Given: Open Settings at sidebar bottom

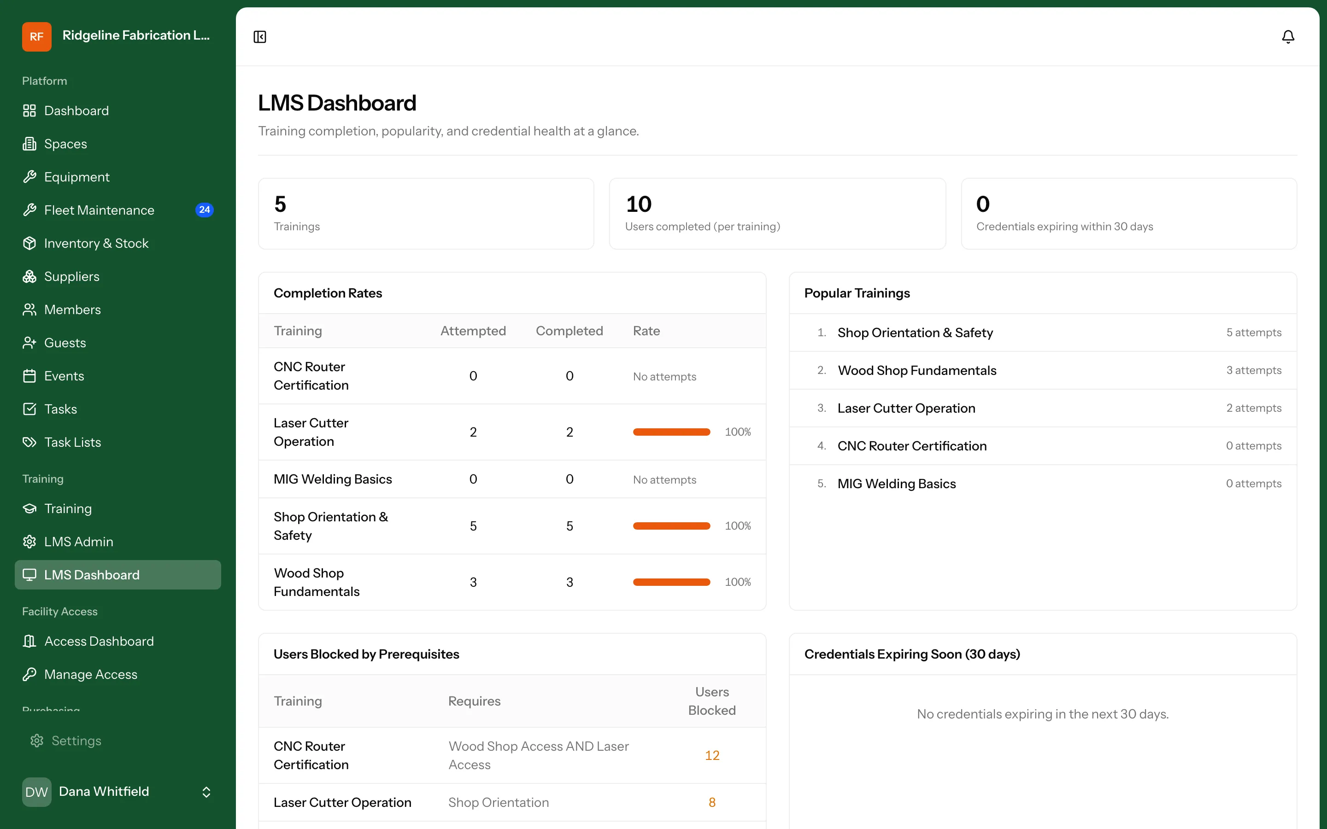Looking at the screenshot, I should tap(118, 741).
